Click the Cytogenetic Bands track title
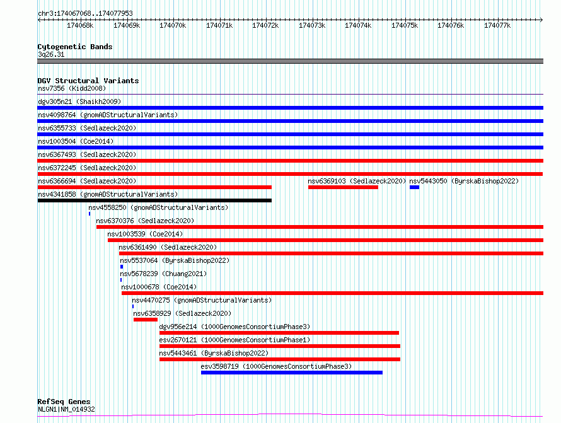This screenshot has height=423, width=561. 75,47
